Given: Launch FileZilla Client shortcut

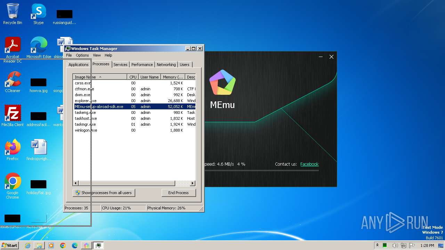Looking at the screenshot, I should point(13,116).
